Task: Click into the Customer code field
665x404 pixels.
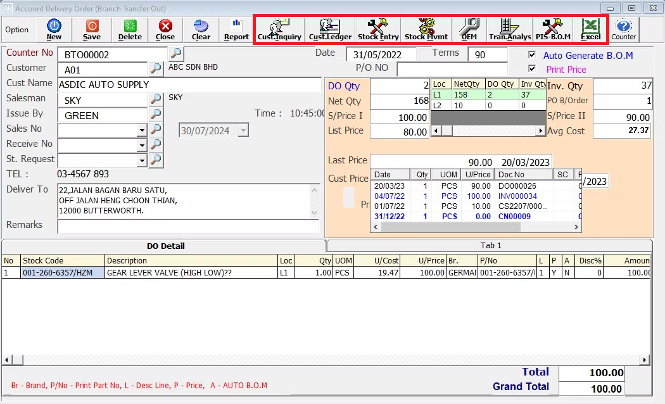Action: click(103, 70)
